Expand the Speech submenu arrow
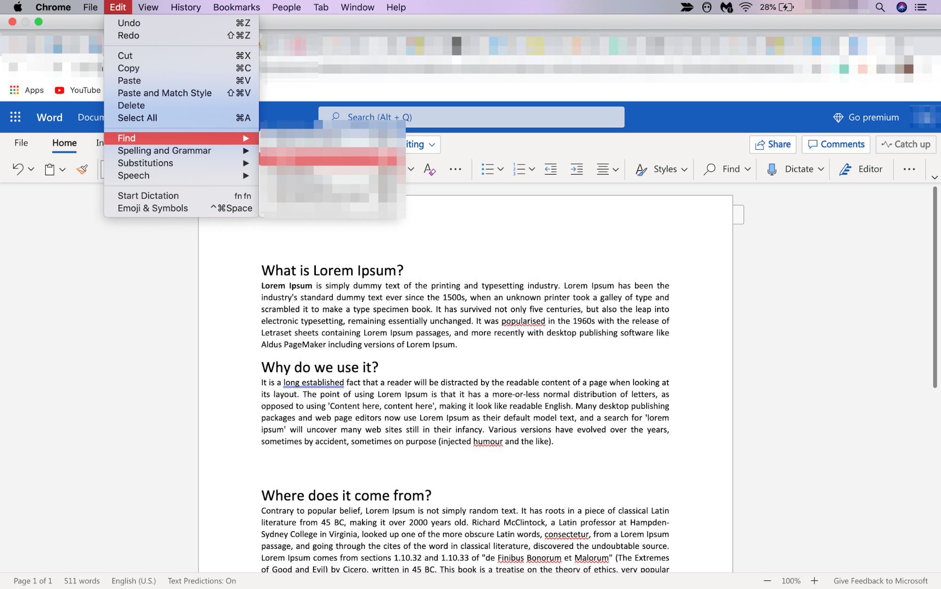The image size is (941, 589). point(246,175)
